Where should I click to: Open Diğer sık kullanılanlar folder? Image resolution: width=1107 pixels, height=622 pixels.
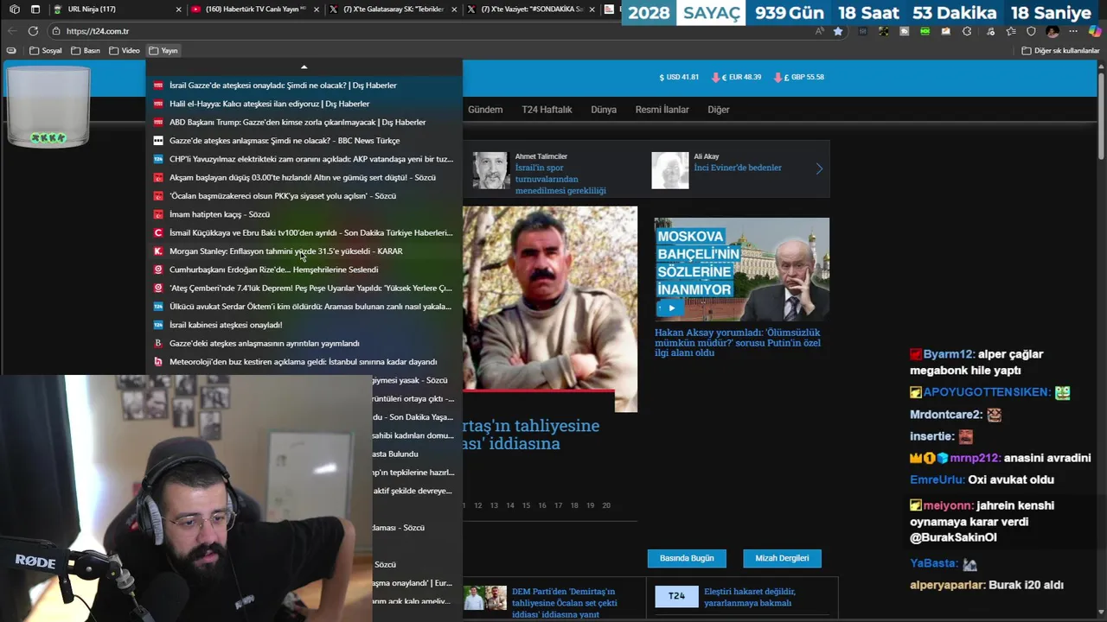point(1060,50)
